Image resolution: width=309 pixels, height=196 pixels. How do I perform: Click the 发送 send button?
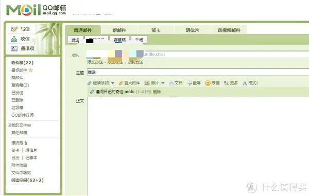75,40
